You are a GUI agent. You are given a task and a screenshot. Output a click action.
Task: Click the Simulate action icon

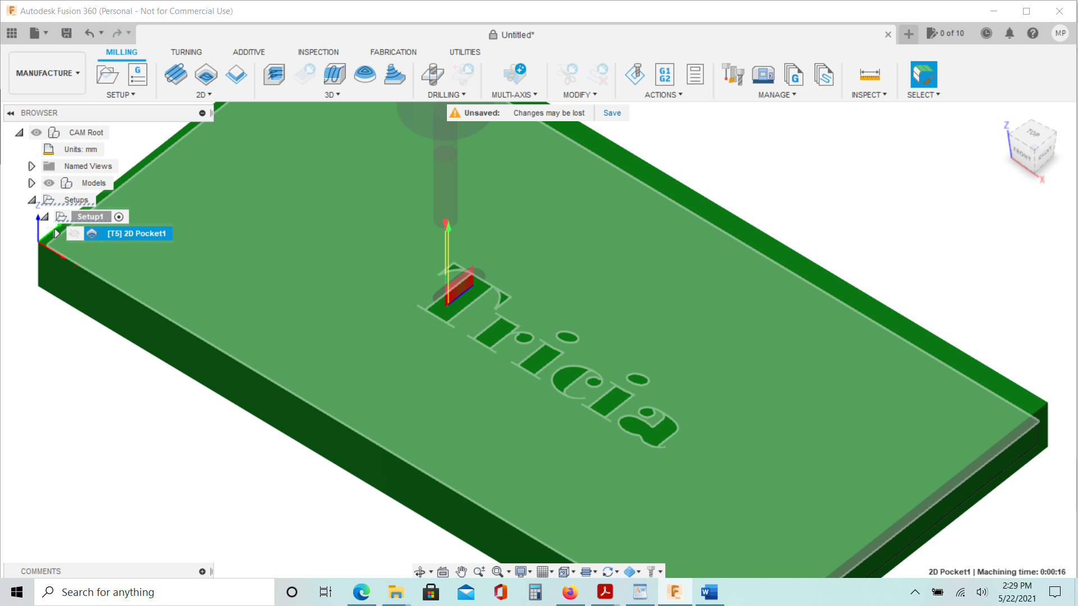635,74
